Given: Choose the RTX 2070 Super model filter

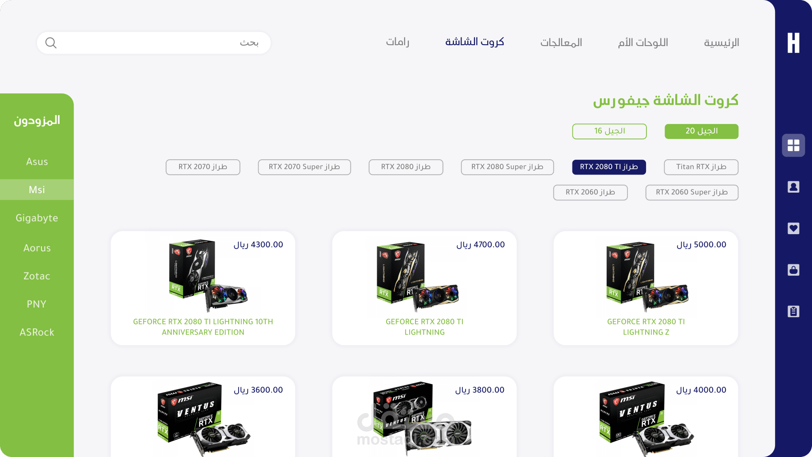Looking at the screenshot, I should point(304,167).
